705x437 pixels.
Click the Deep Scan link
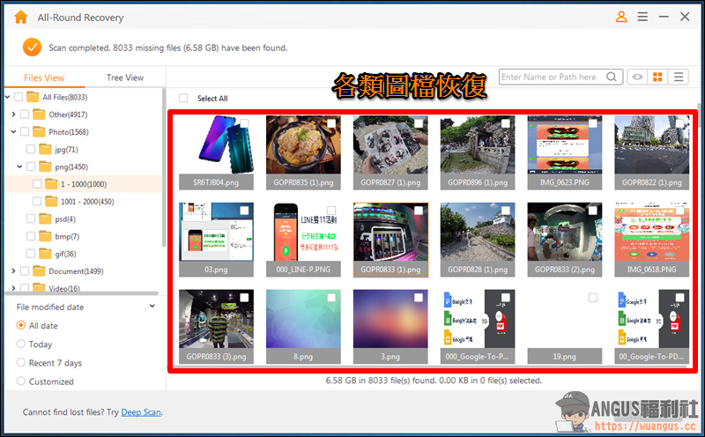[x=141, y=411]
